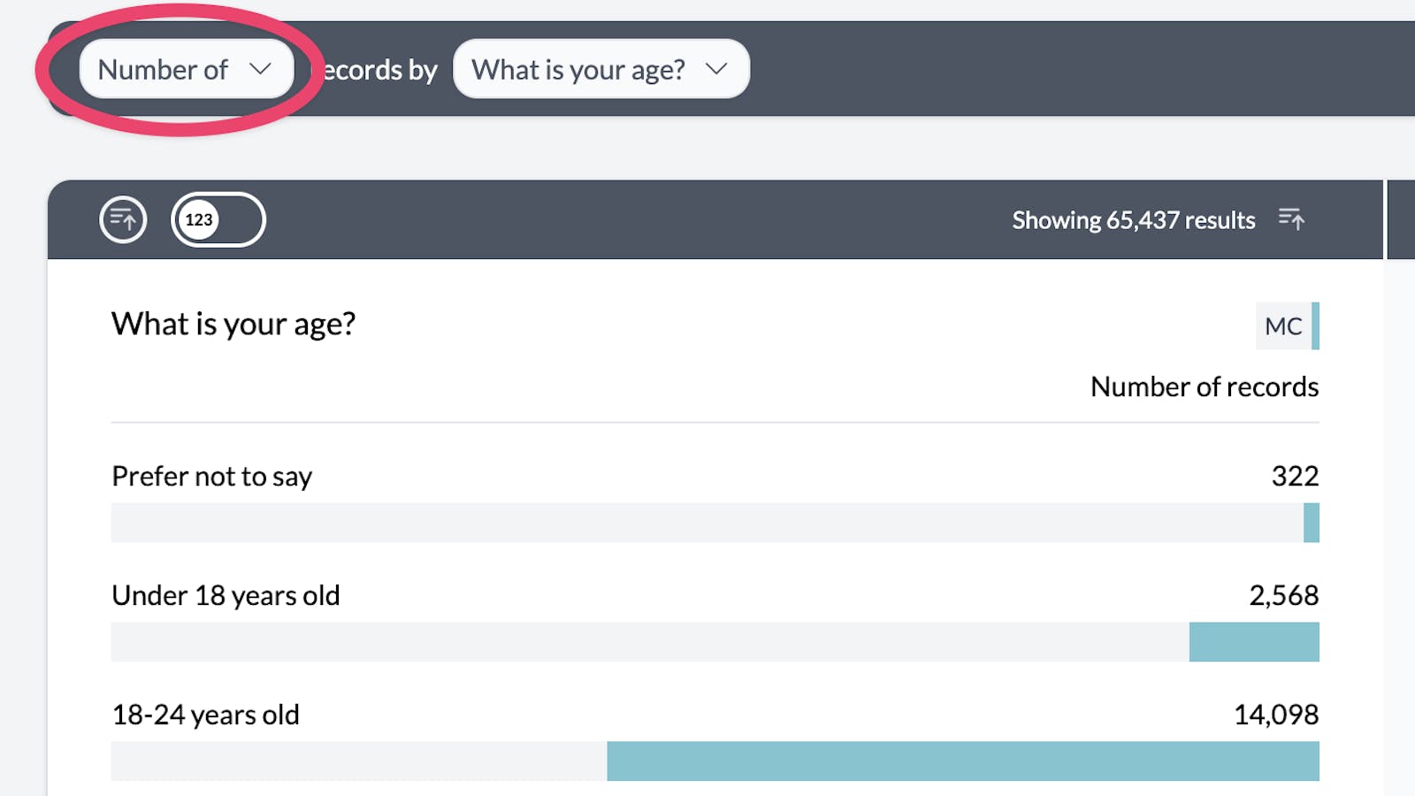Click chevron arrow in age dropdown
Image resolution: width=1415 pixels, height=796 pixels.
click(x=716, y=69)
